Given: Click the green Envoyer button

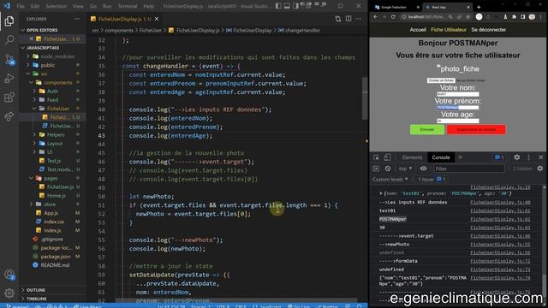Looking at the screenshot, I should click(x=426, y=129).
